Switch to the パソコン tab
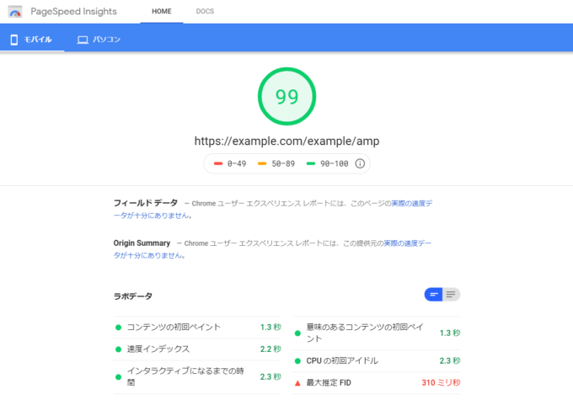 (x=99, y=40)
